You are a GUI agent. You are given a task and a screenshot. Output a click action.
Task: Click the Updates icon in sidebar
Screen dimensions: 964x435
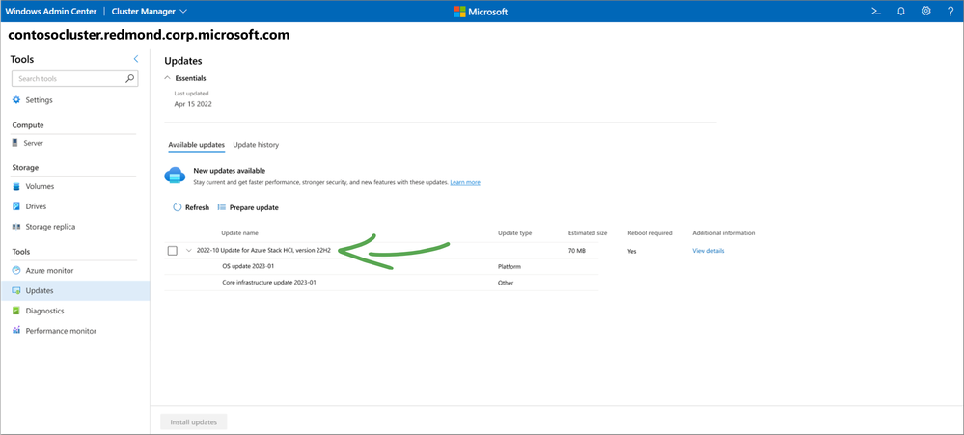(16, 290)
